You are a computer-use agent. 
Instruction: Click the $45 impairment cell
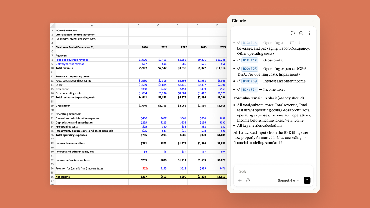click(x=158, y=131)
